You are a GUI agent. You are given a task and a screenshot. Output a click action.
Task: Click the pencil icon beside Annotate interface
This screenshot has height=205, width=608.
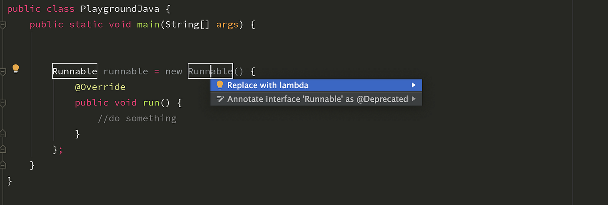pyautogui.click(x=220, y=99)
